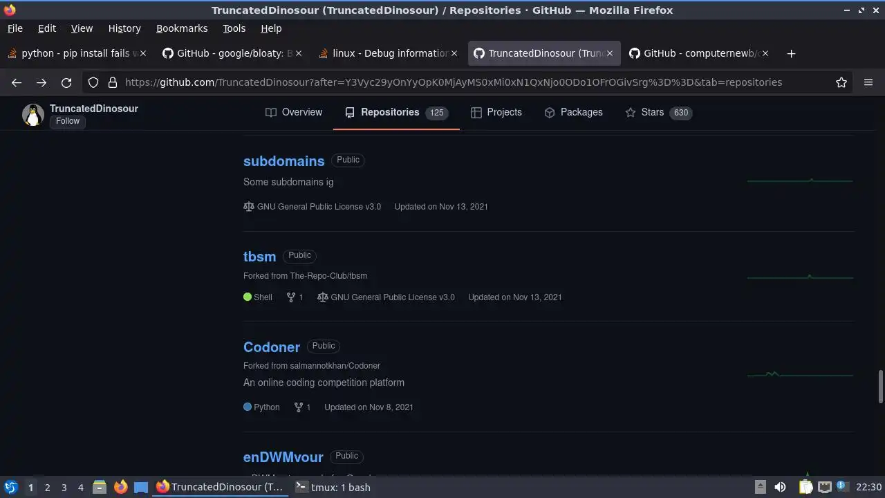Viewport: 885px width, 498px height.
Task: Follow the TruncatedDinosaur user
Action: [x=68, y=121]
